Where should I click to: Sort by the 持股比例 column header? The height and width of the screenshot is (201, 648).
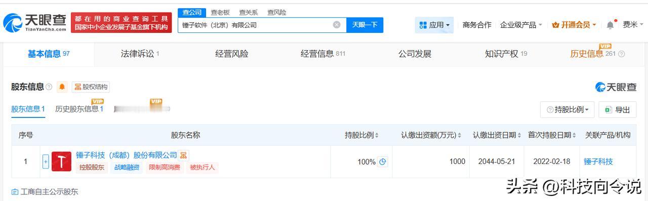(x=362, y=135)
